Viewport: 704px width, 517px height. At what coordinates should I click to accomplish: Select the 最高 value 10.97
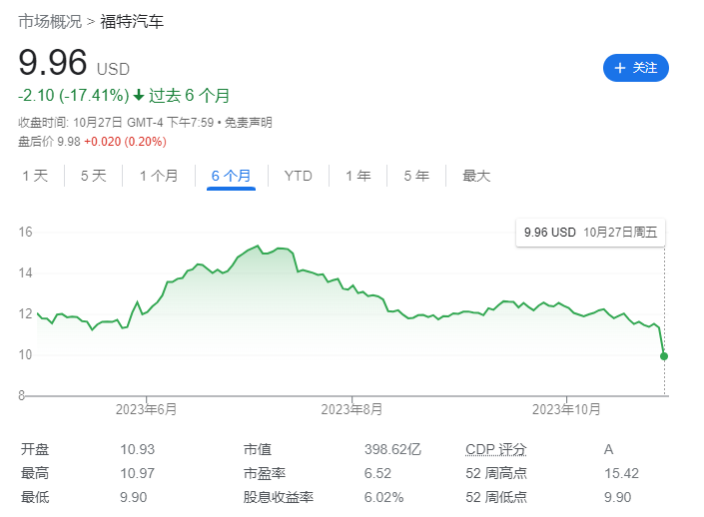click(x=138, y=473)
